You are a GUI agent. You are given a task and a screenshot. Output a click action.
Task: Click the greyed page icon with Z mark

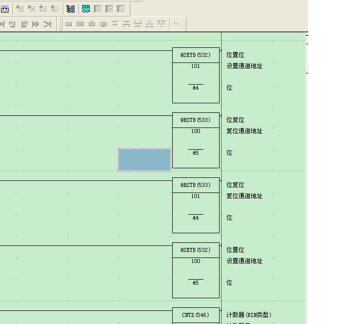[98, 9]
